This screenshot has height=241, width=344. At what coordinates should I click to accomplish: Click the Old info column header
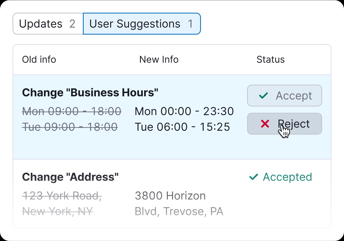(x=39, y=59)
